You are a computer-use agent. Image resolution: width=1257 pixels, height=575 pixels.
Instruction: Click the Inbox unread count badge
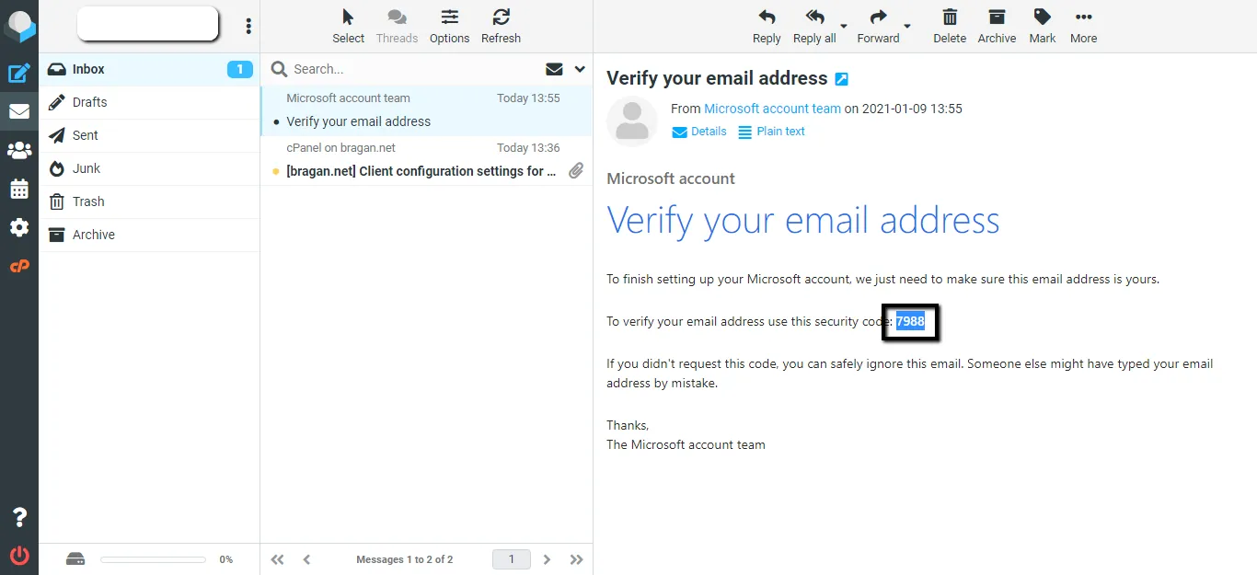coord(240,69)
